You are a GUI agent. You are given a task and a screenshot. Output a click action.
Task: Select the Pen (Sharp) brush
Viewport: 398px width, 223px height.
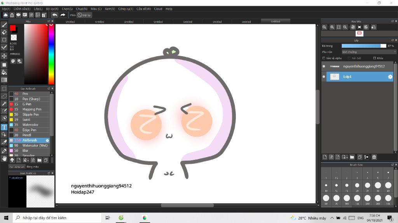tap(30, 99)
